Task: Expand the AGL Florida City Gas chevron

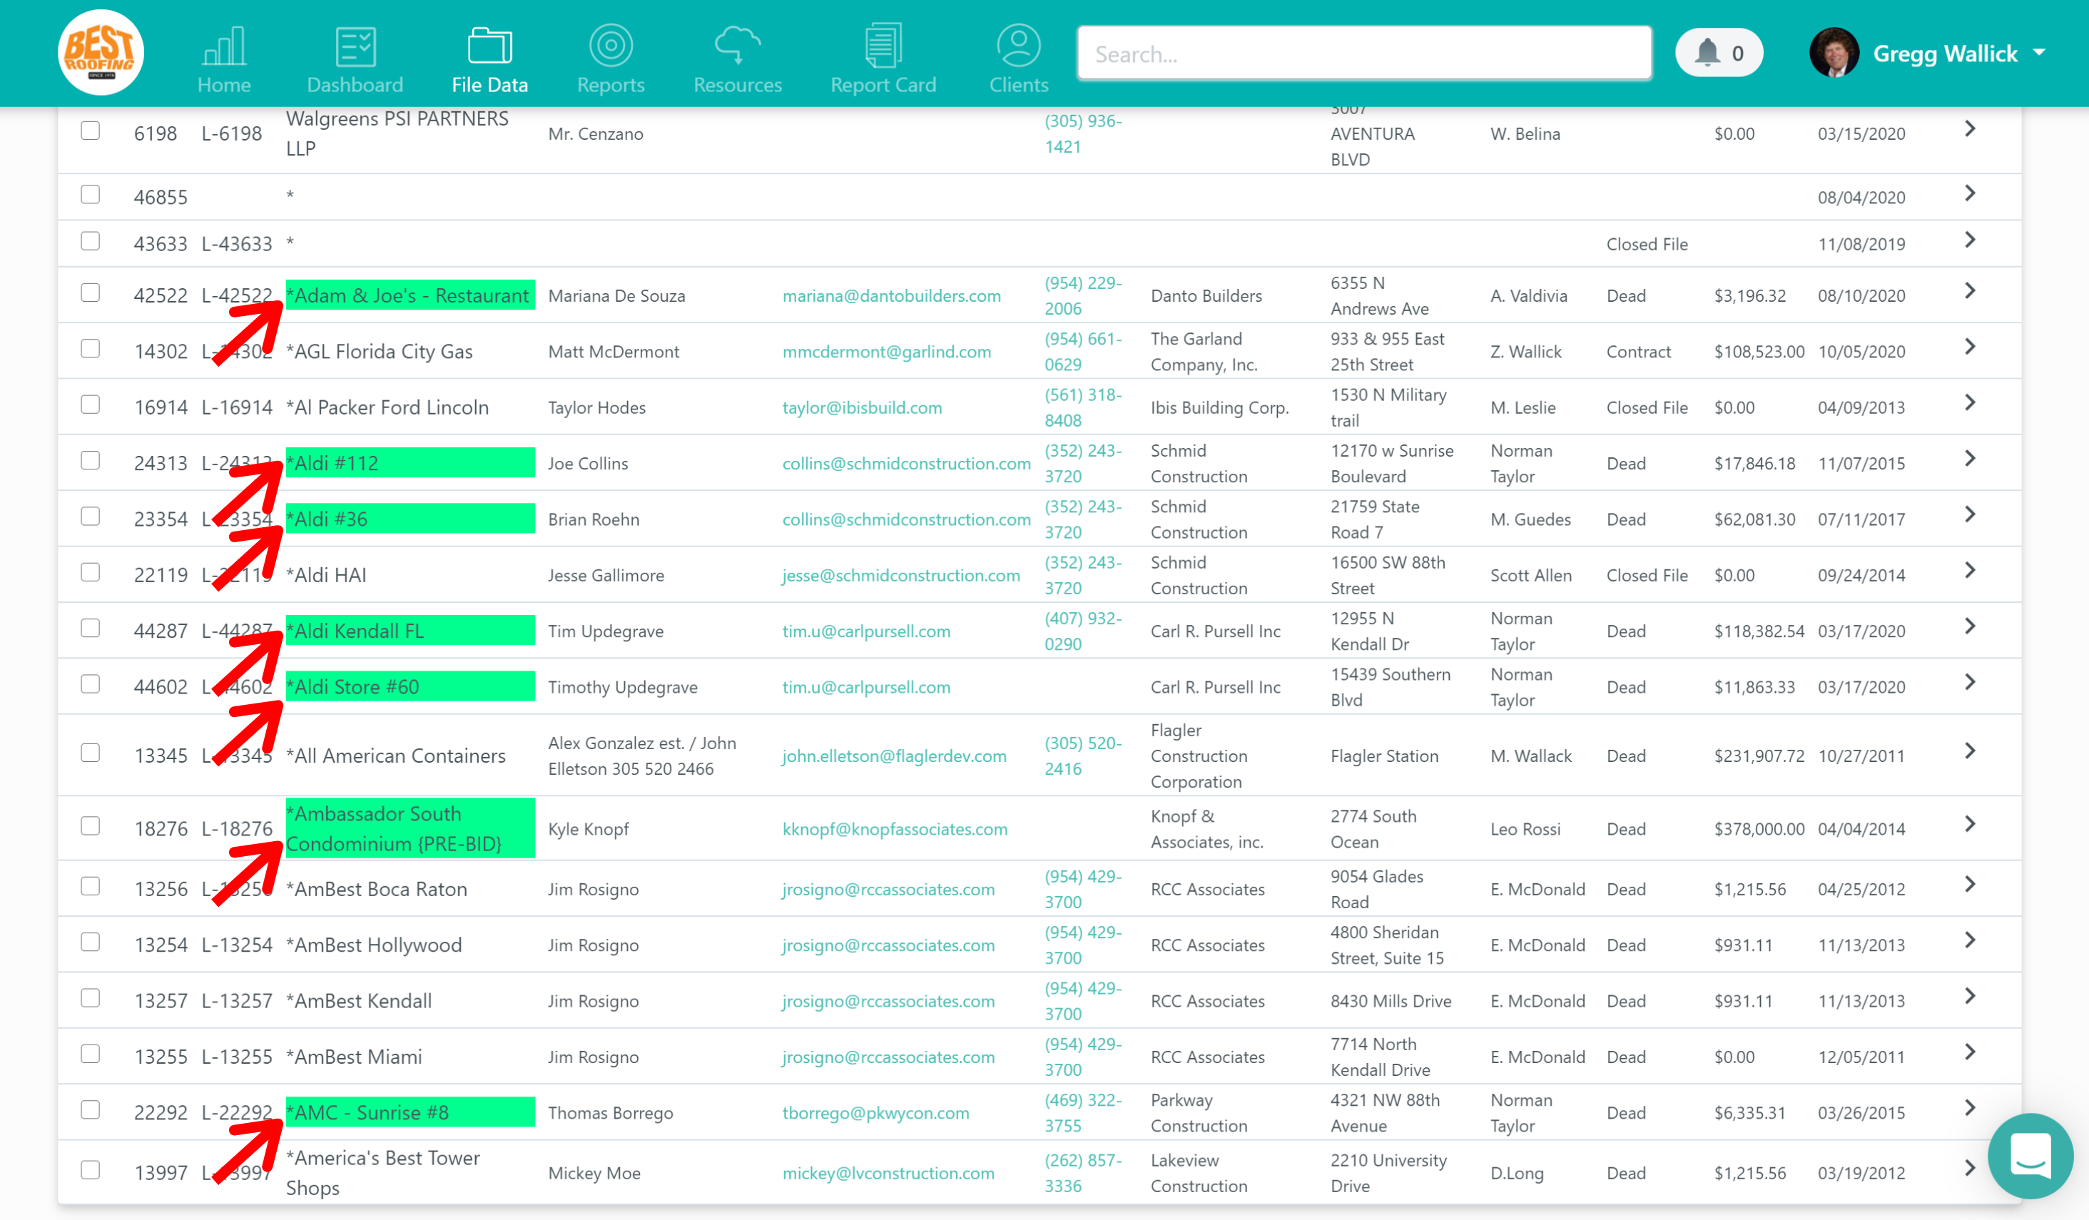Action: point(1970,347)
